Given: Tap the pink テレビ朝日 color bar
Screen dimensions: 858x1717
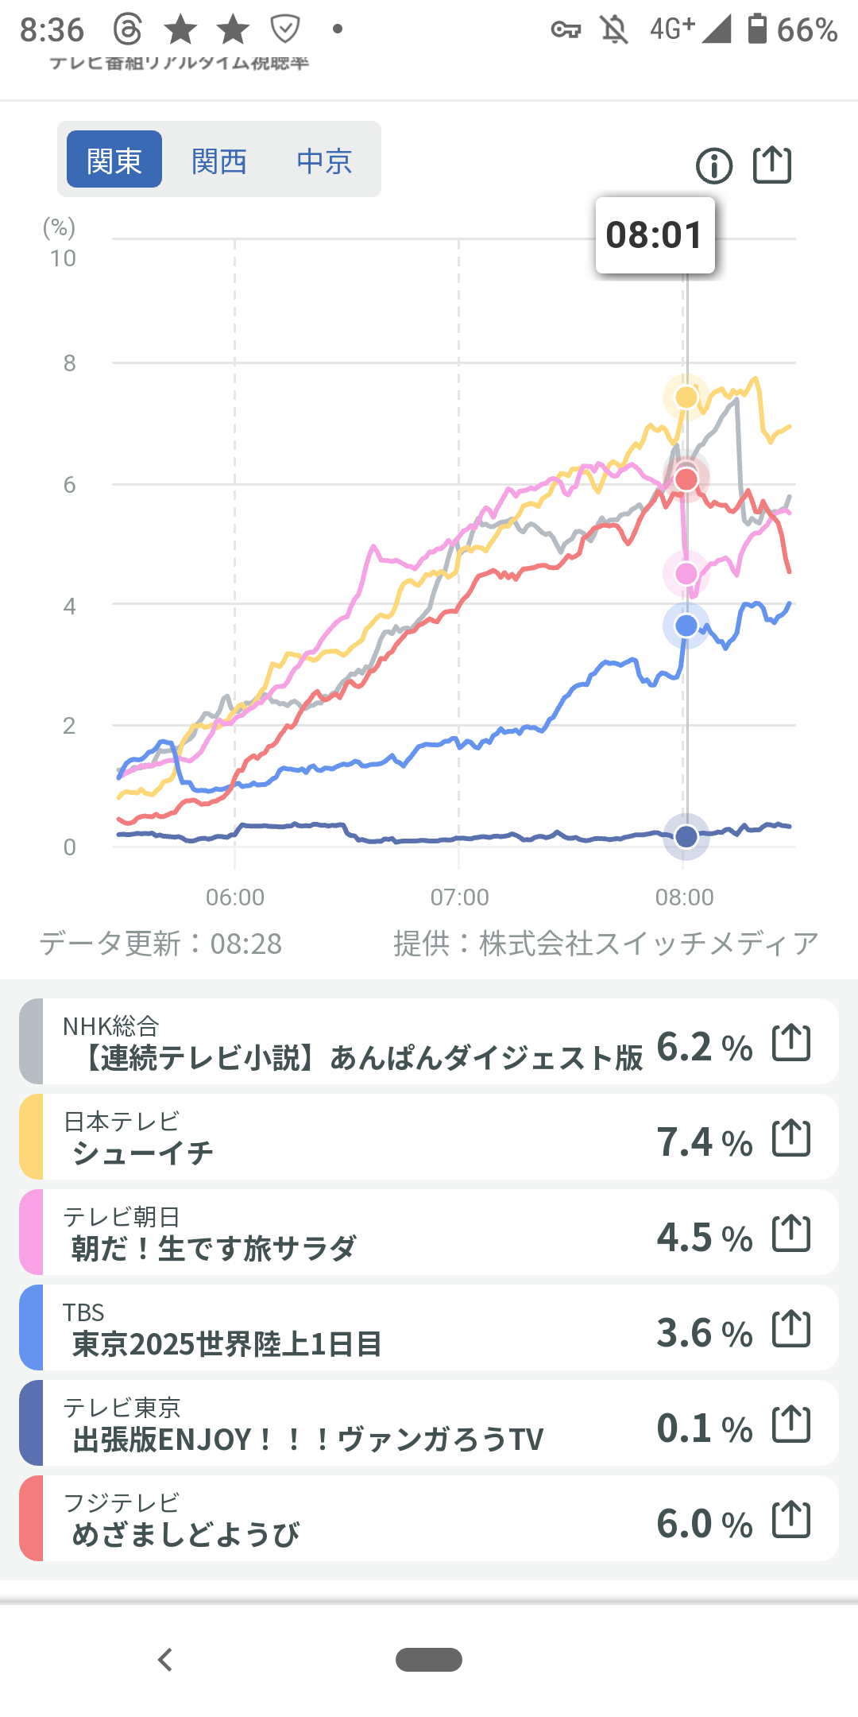Looking at the screenshot, I should [31, 1233].
